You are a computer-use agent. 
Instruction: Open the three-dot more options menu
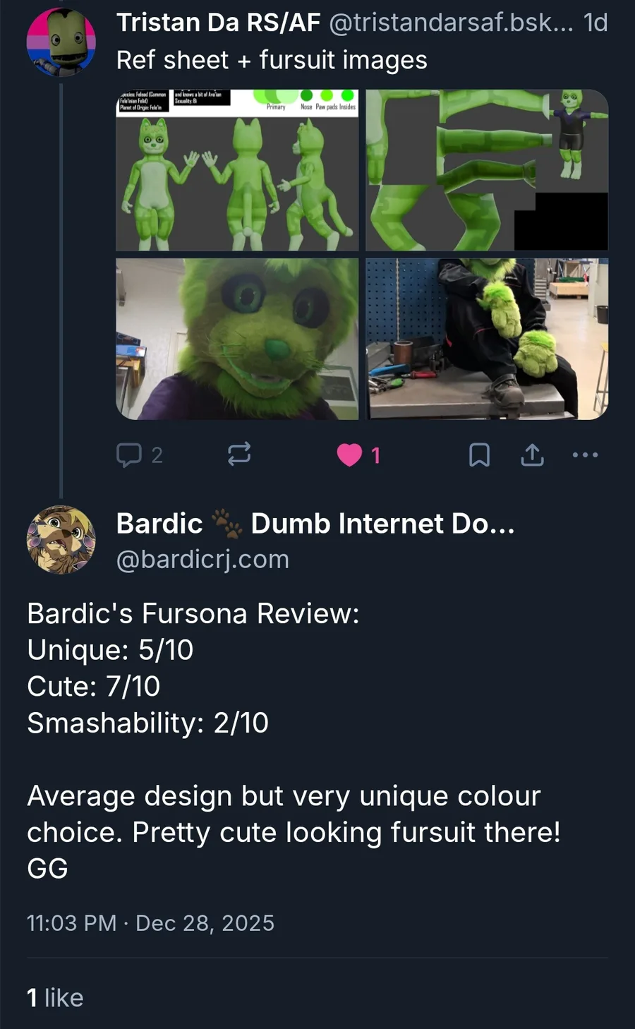585,455
